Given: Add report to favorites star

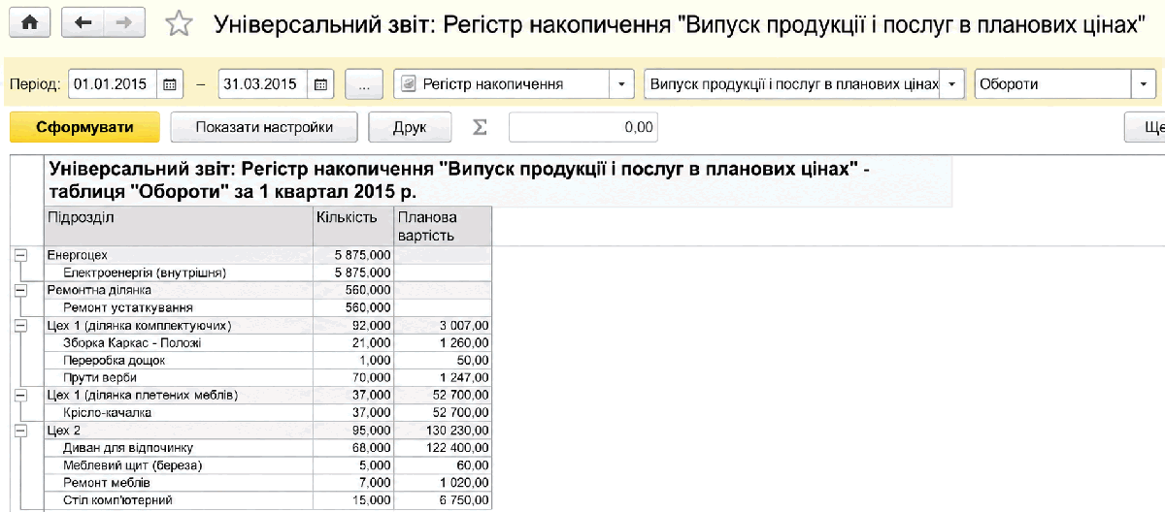Looking at the screenshot, I should click(179, 24).
